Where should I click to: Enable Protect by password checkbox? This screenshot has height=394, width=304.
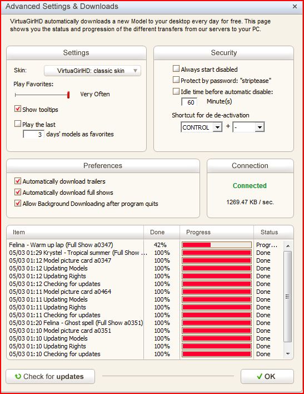point(176,80)
